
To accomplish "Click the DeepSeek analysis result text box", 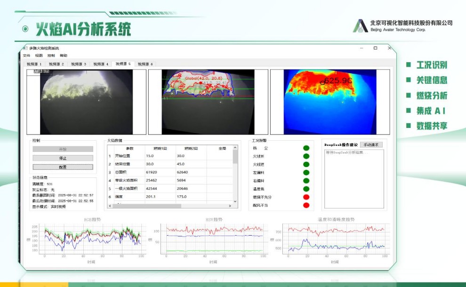I will tap(354, 178).
